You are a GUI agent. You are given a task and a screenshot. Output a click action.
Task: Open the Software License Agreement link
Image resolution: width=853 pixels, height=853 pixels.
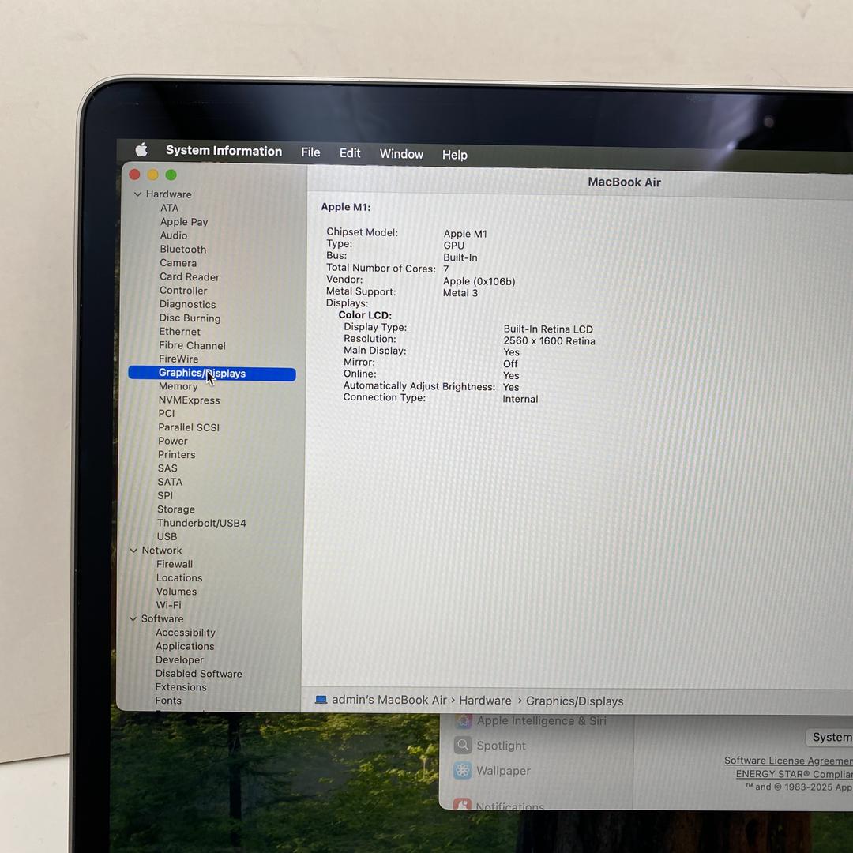pos(787,761)
